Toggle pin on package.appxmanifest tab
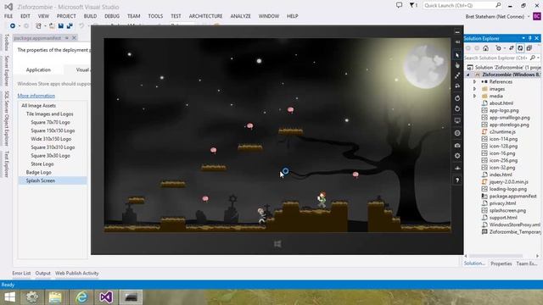This screenshot has height=305, width=543. (67, 38)
